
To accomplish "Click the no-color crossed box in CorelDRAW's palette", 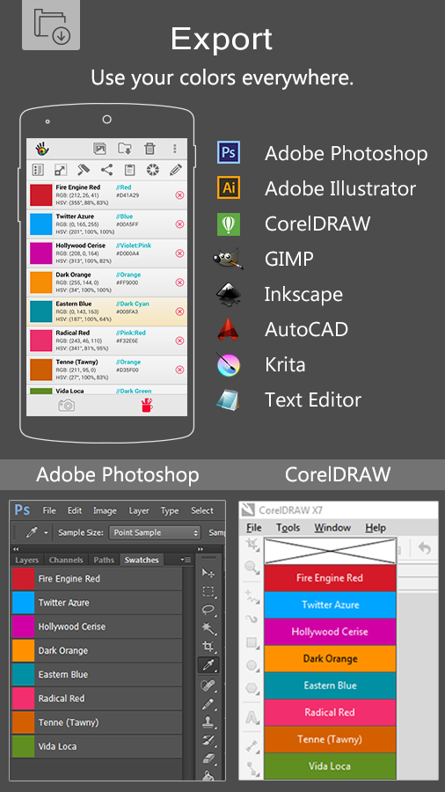I will tap(330, 551).
